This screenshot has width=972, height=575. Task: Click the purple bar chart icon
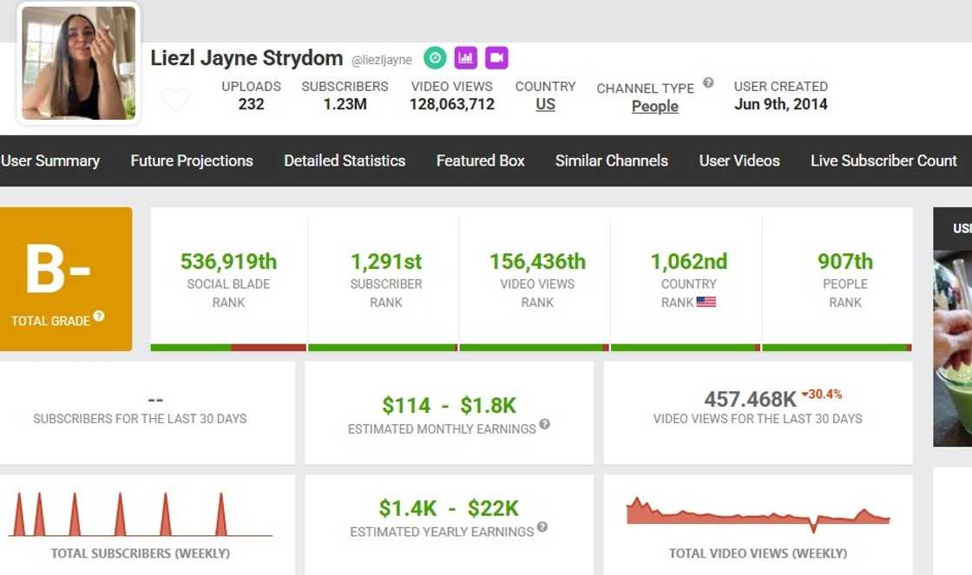tap(466, 58)
